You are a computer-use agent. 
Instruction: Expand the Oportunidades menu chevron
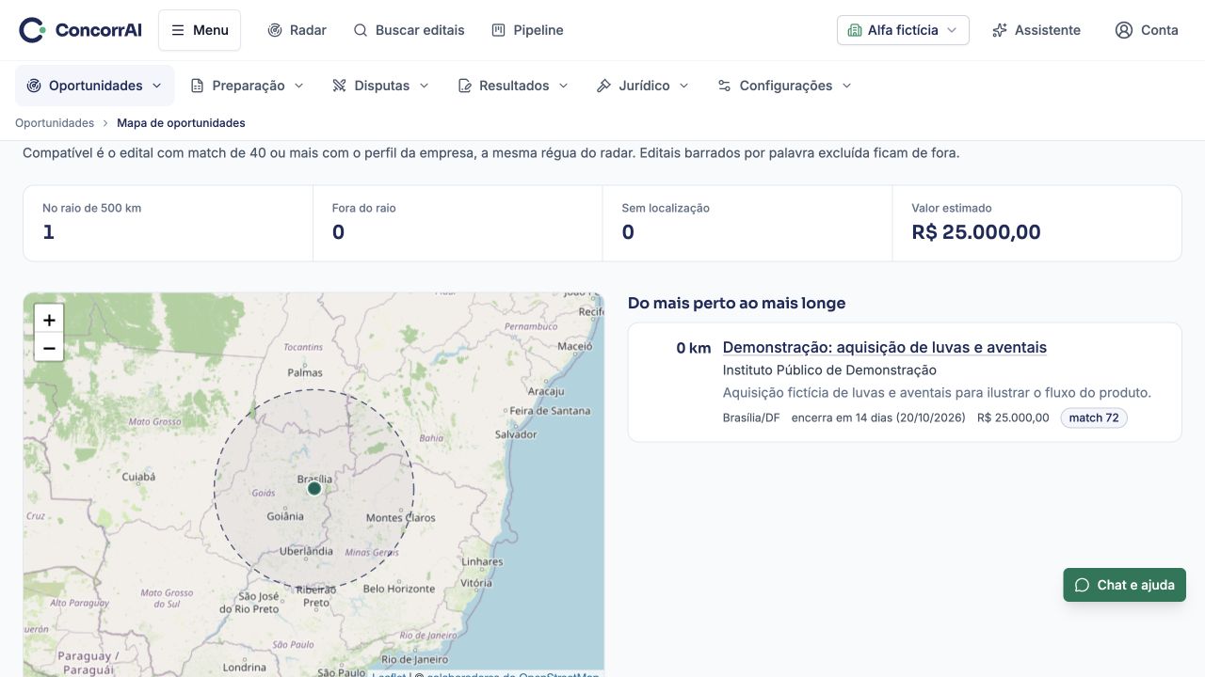coord(156,86)
